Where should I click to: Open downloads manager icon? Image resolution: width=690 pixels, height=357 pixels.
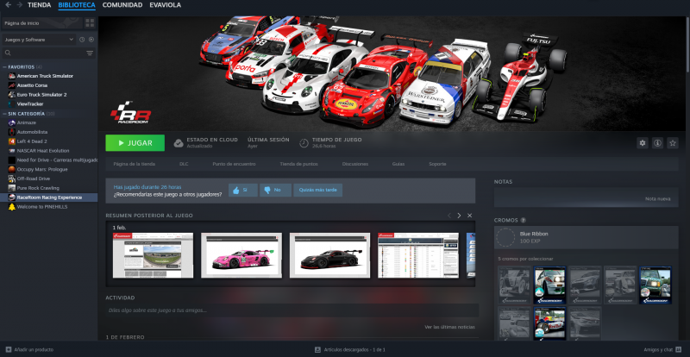317,349
